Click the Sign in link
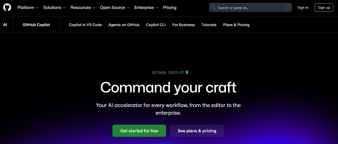Image resolution: width=338 pixels, height=144 pixels. pyautogui.click(x=303, y=8)
